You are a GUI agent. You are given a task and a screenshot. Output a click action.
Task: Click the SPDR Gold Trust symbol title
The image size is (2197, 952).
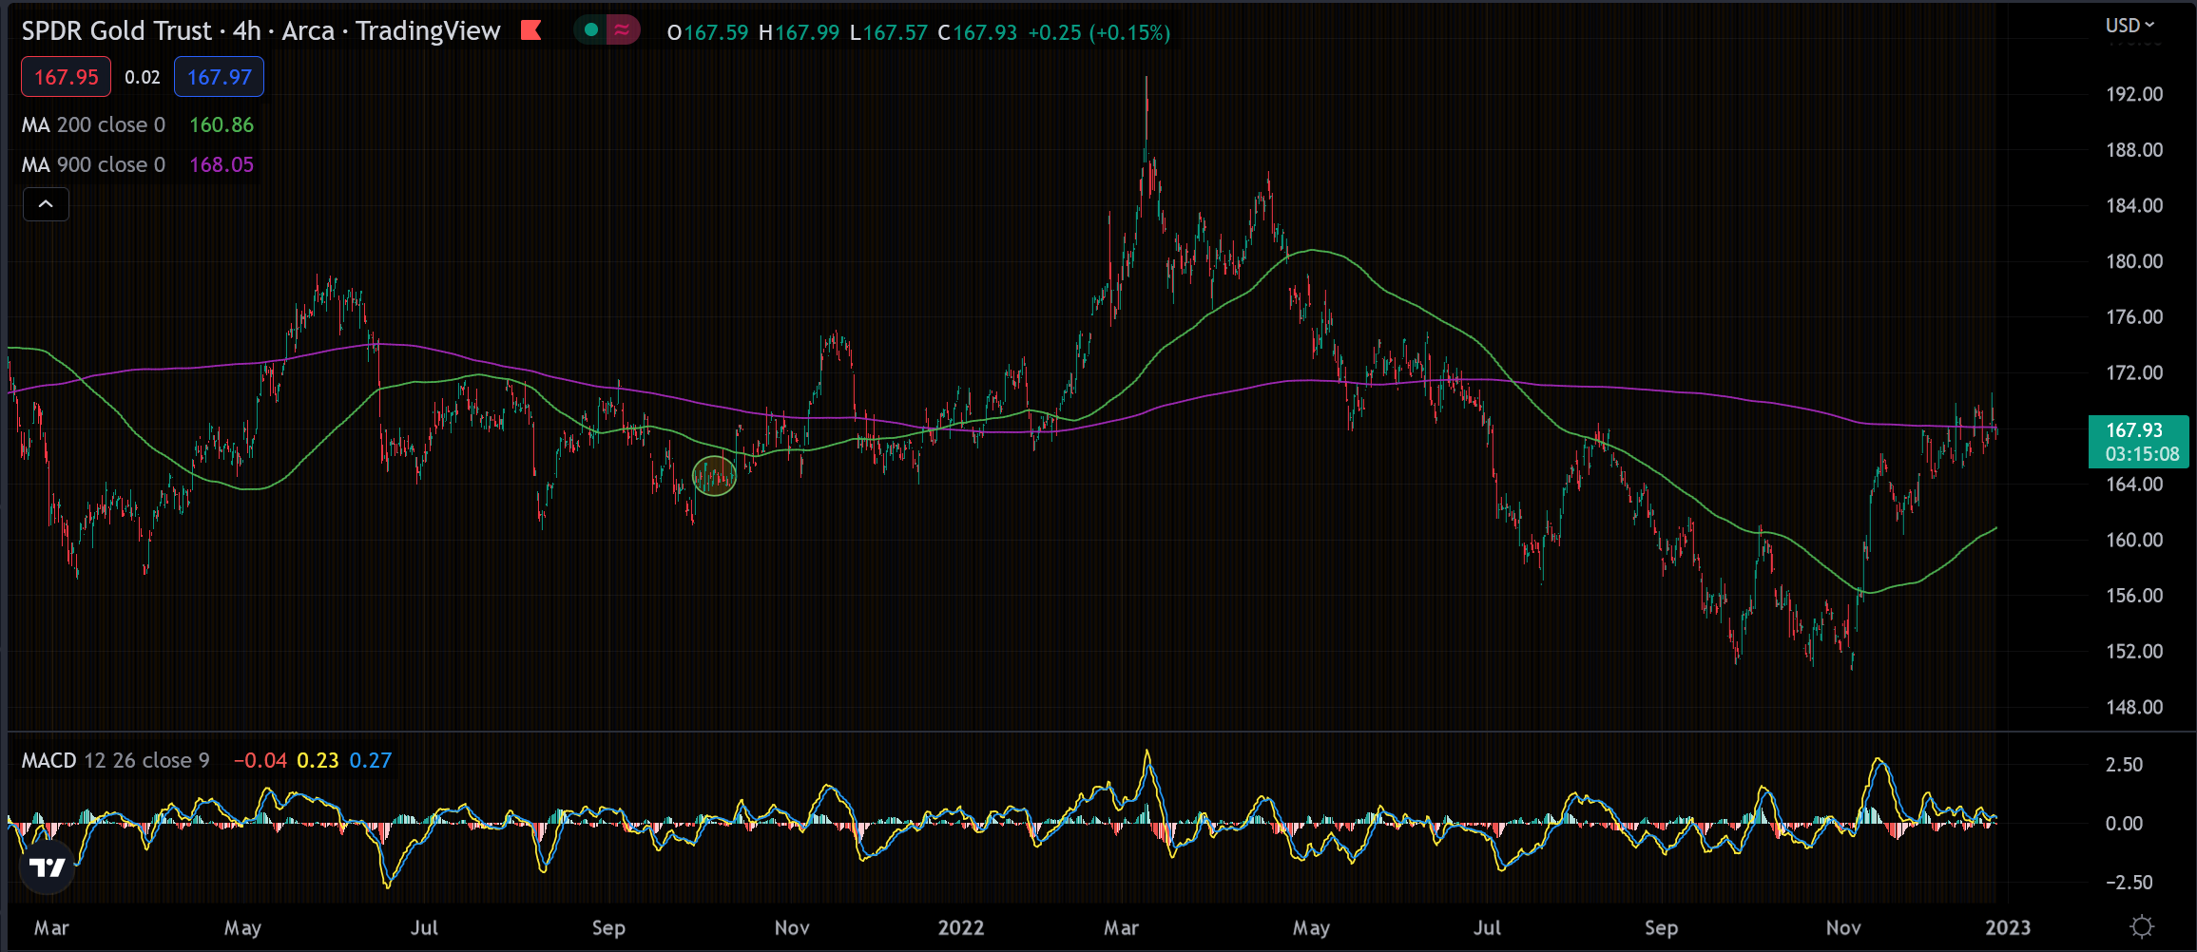pyautogui.click(x=260, y=31)
